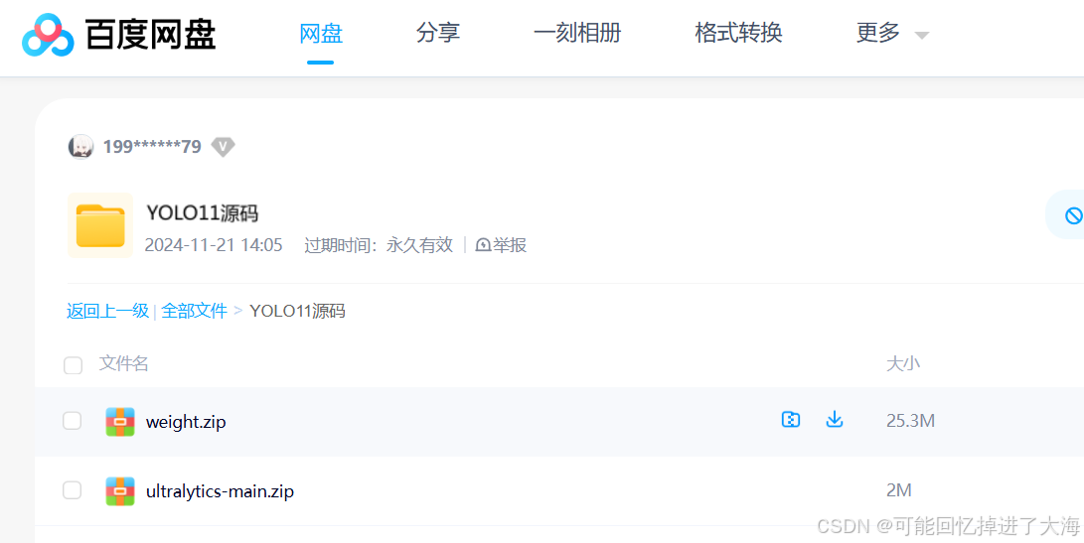Click the YOLO11源码 breadcrumb text
The height and width of the screenshot is (543, 1084).
click(297, 311)
